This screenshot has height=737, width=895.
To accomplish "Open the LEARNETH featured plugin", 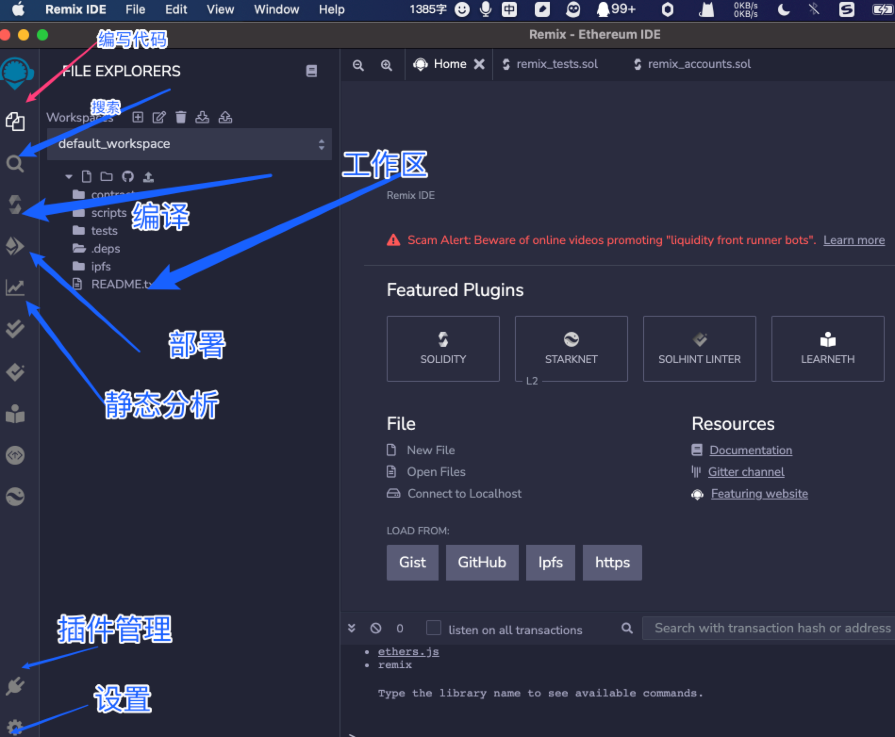I will (x=828, y=349).
